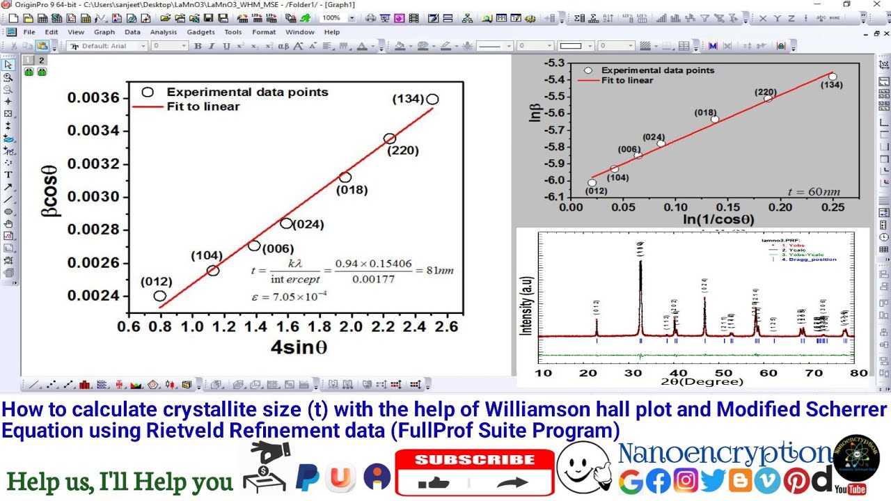Image resolution: width=891 pixels, height=501 pixels.
Task: Open the Gadgets menu
Action: click(200, 32)
